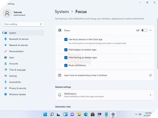Click 'Mute notifications, alerts from apps and system' text
This screenshot has height=118, width=158.
(x=84, y=96)
